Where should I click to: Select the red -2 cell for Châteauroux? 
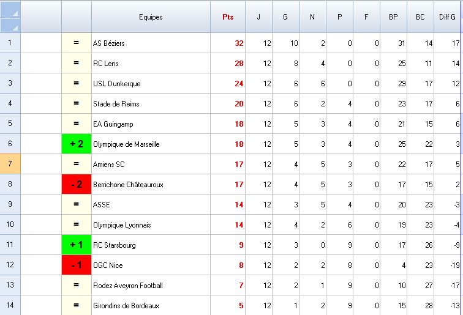pyautogui.click(x=77, y=185)
